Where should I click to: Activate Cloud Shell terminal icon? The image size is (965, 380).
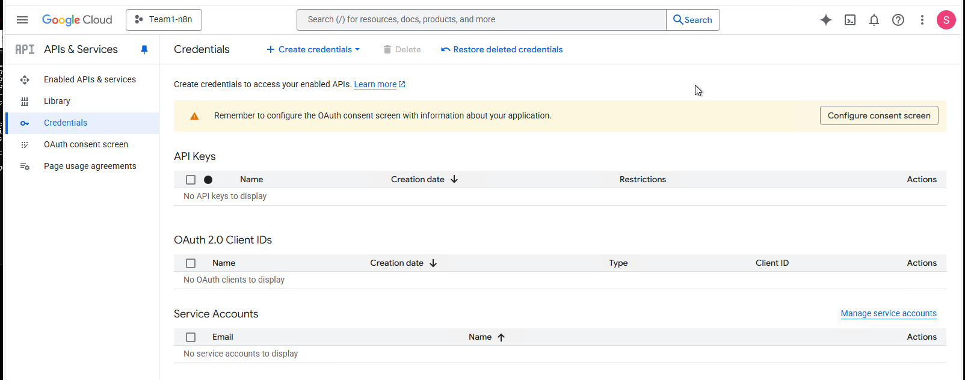click(x=850, y=20)
